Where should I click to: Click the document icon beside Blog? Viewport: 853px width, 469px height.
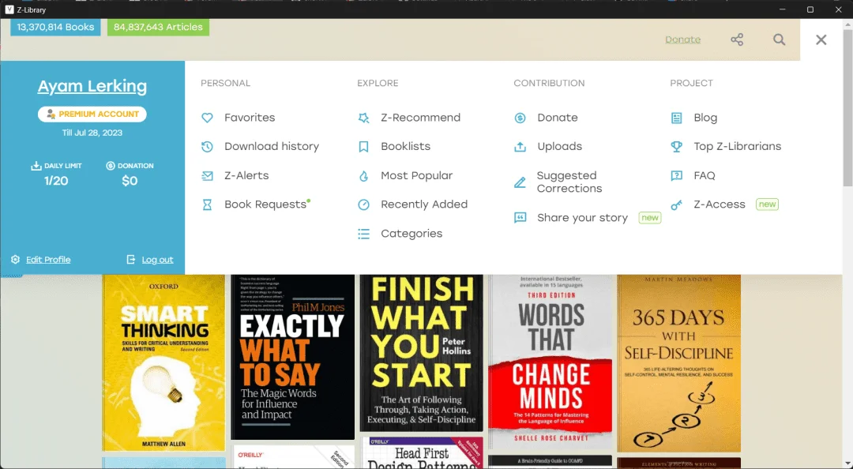(x=676, y=118)
